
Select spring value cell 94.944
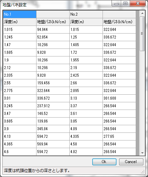tap(53, 30)
